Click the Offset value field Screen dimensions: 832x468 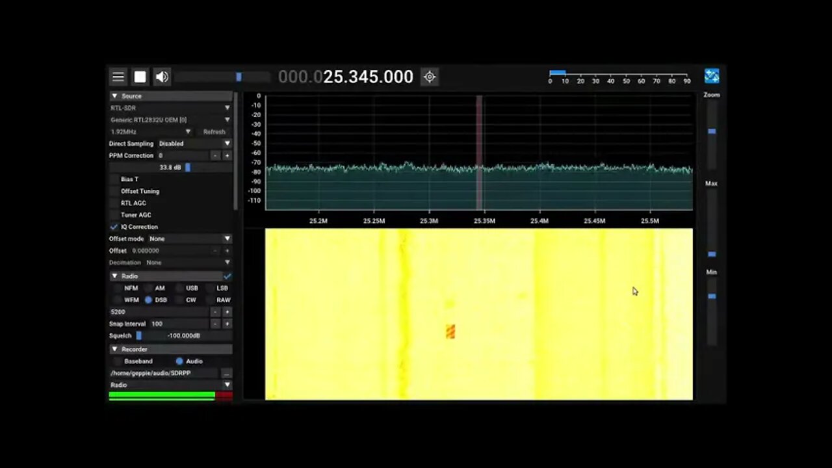click(x=170, y=250)
